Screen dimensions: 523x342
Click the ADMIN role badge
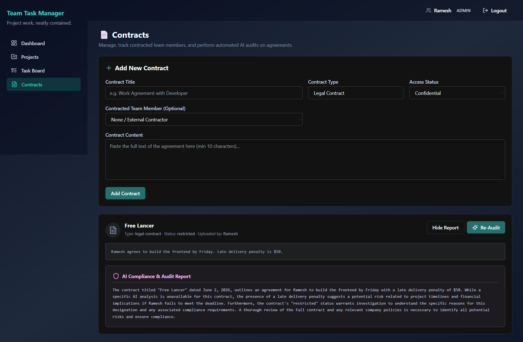click(x=463, y=10)
